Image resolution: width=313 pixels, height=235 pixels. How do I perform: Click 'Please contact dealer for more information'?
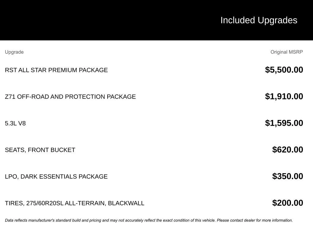pos(255,220)
